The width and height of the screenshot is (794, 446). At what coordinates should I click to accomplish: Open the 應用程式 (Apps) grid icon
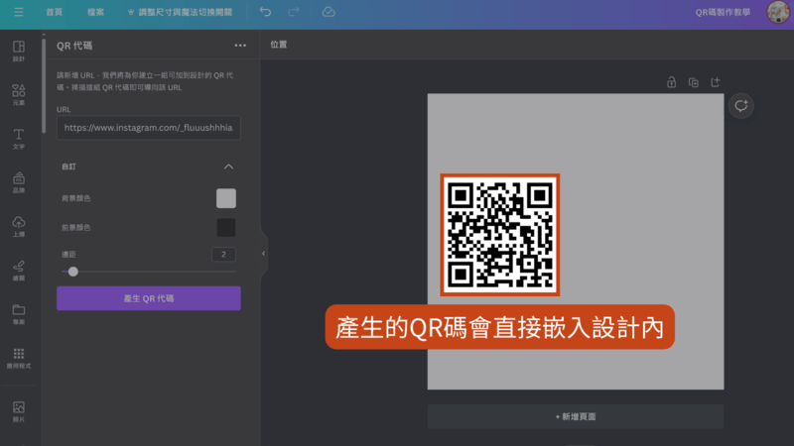pyautogui.click(x=18, y=357)
